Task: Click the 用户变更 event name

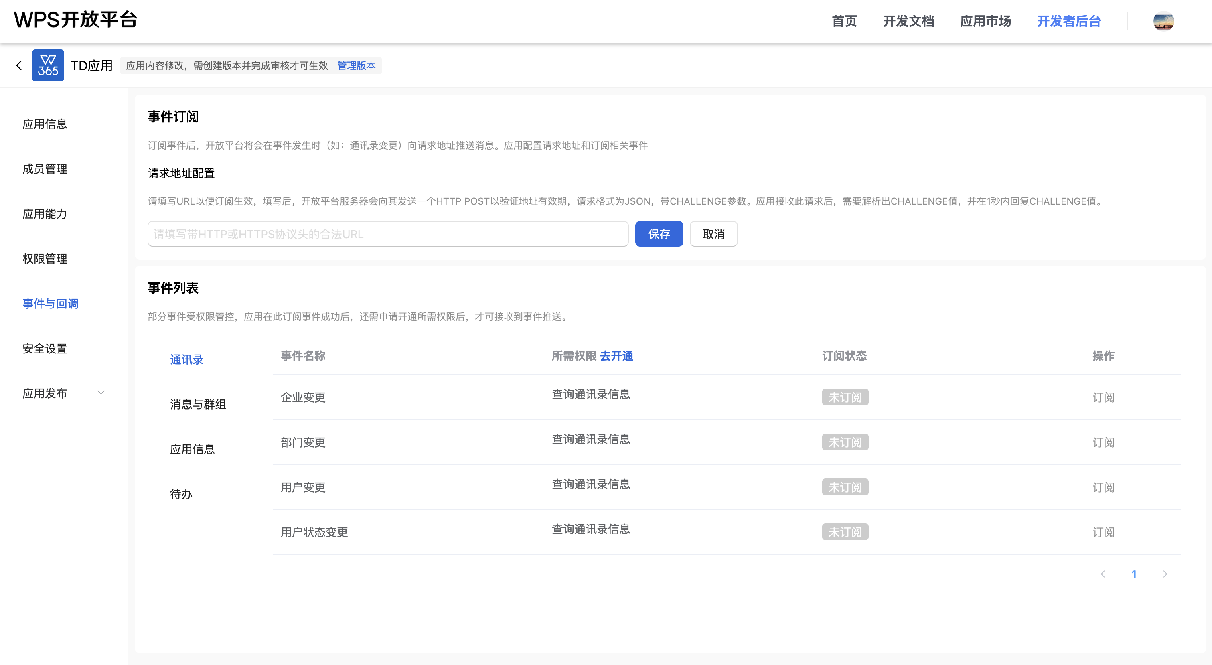Action: tap(303, 487)
